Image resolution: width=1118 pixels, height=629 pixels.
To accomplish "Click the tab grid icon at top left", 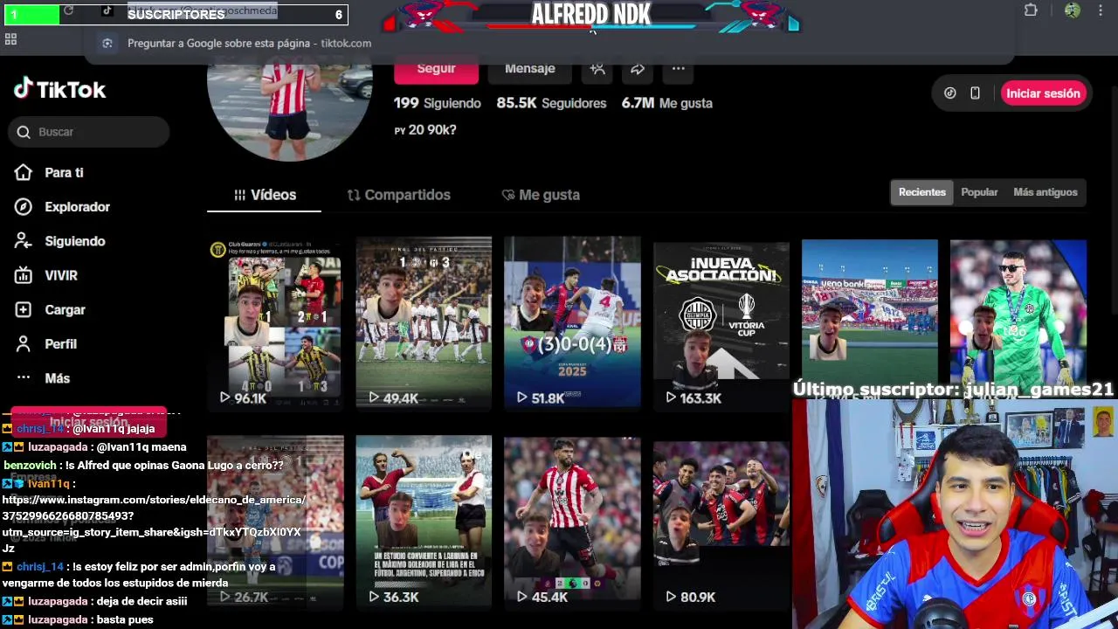I will click(10, 39).
